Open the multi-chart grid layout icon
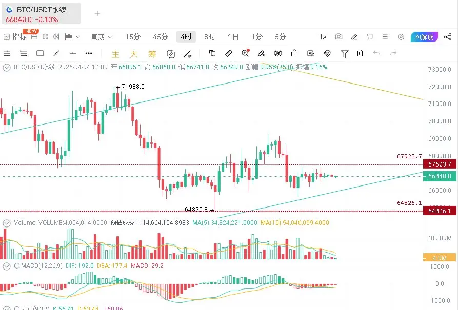This screenshot has height=310, width=458. pyautogui.click(x=45, y=37)
